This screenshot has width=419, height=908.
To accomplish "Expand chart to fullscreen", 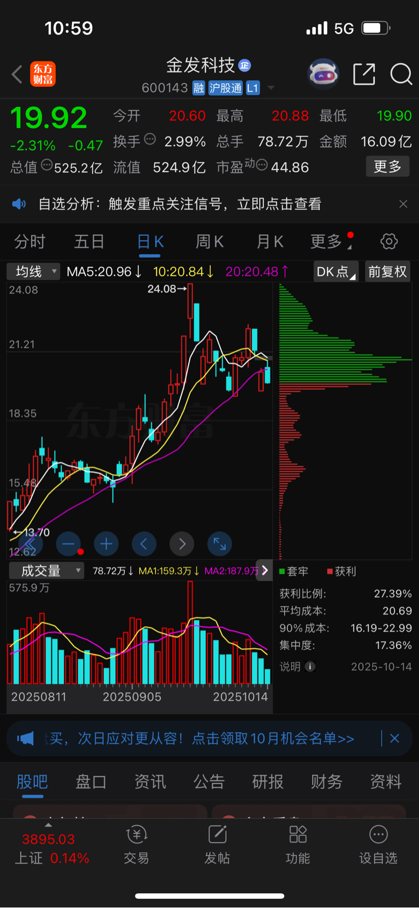I will tap(220, 544).
